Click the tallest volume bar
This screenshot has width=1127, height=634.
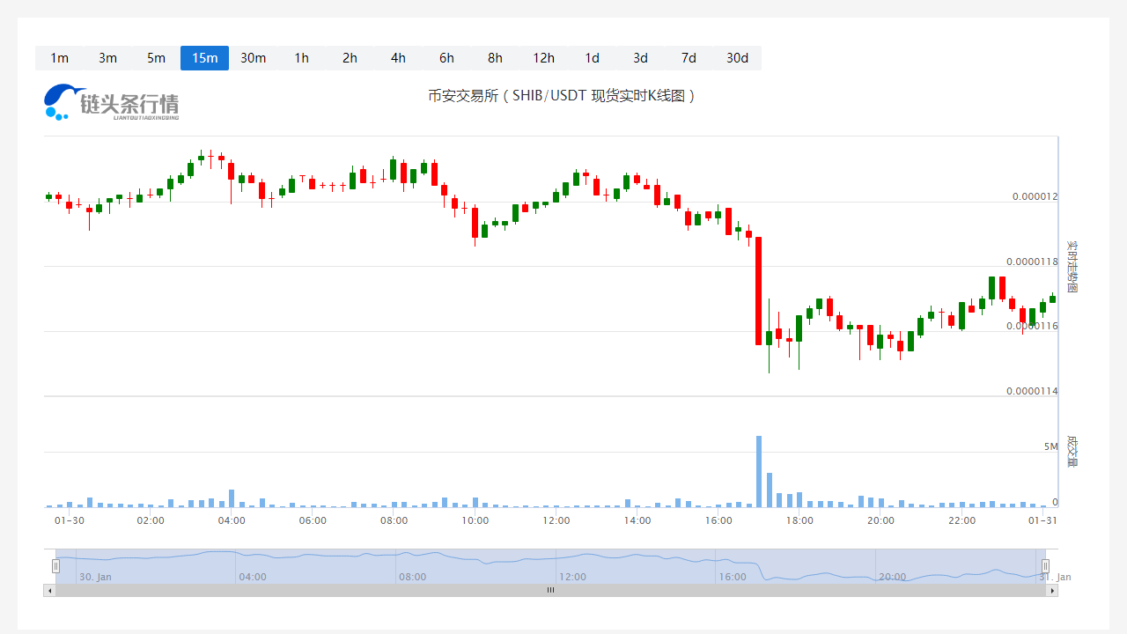point(758,471)
